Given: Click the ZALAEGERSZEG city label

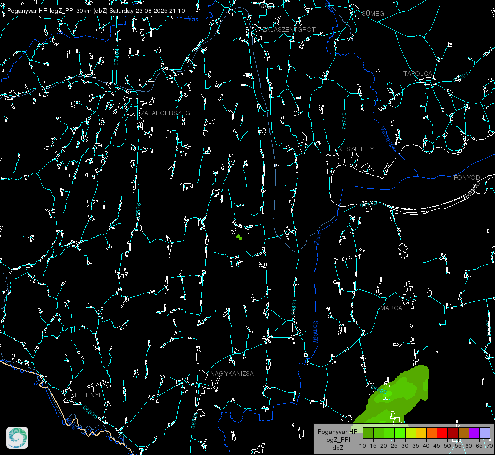Looking at the screenshot, I should point(165,113).
